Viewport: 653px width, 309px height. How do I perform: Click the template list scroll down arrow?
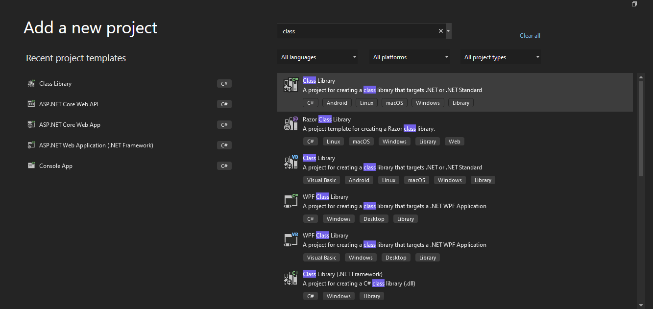[641, 305]
